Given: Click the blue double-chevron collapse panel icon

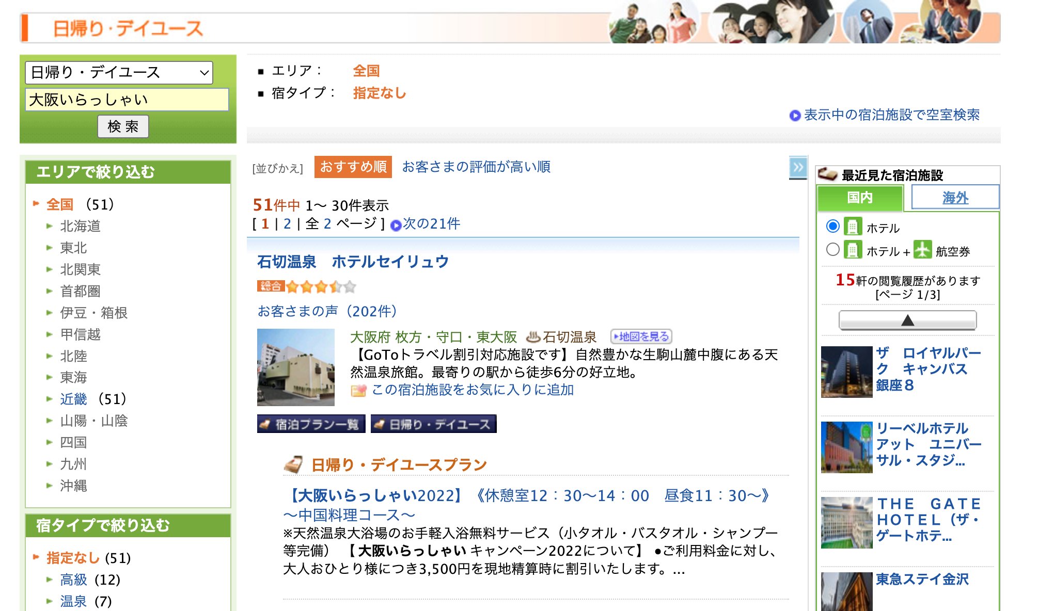Looking at the screenshot, I should (x=798, y=167).
